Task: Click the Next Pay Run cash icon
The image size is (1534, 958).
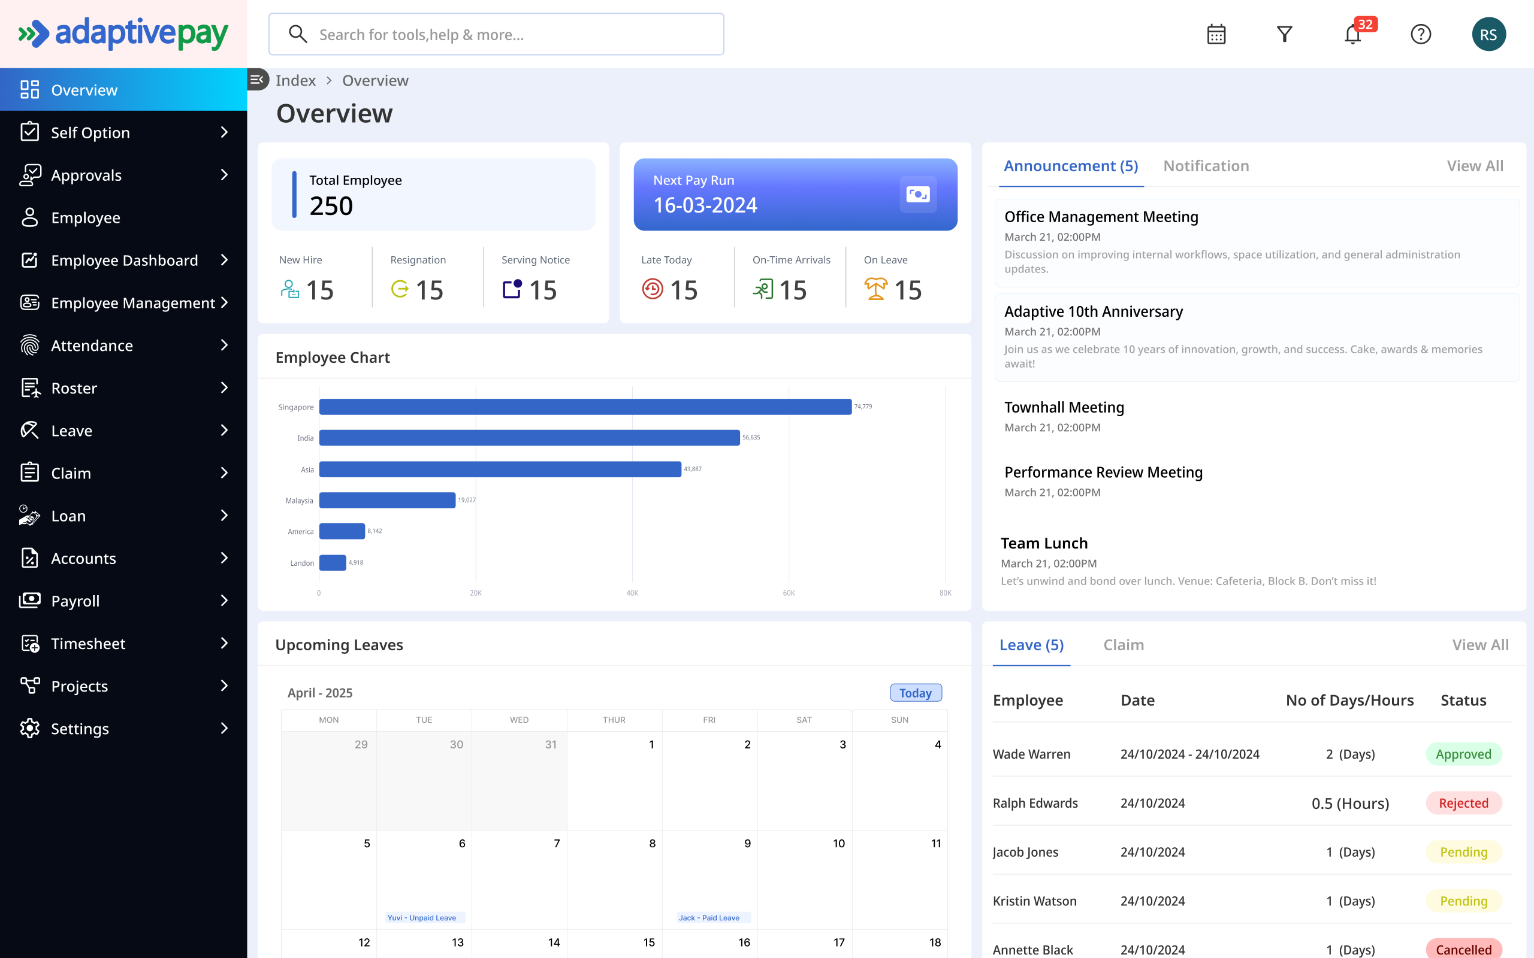Action: 918,194
